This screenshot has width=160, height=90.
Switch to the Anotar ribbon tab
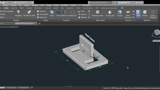(x=56, y=8)
